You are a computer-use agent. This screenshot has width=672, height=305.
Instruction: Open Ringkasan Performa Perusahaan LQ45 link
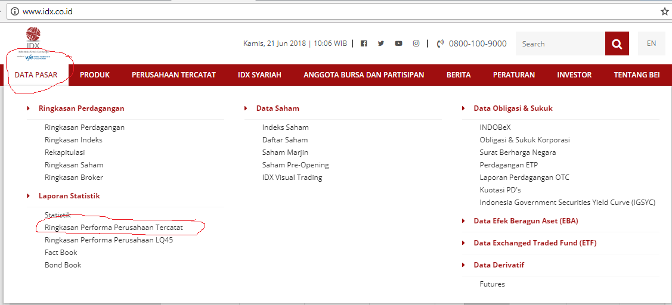pyautogui.click(x=109, y=240)
